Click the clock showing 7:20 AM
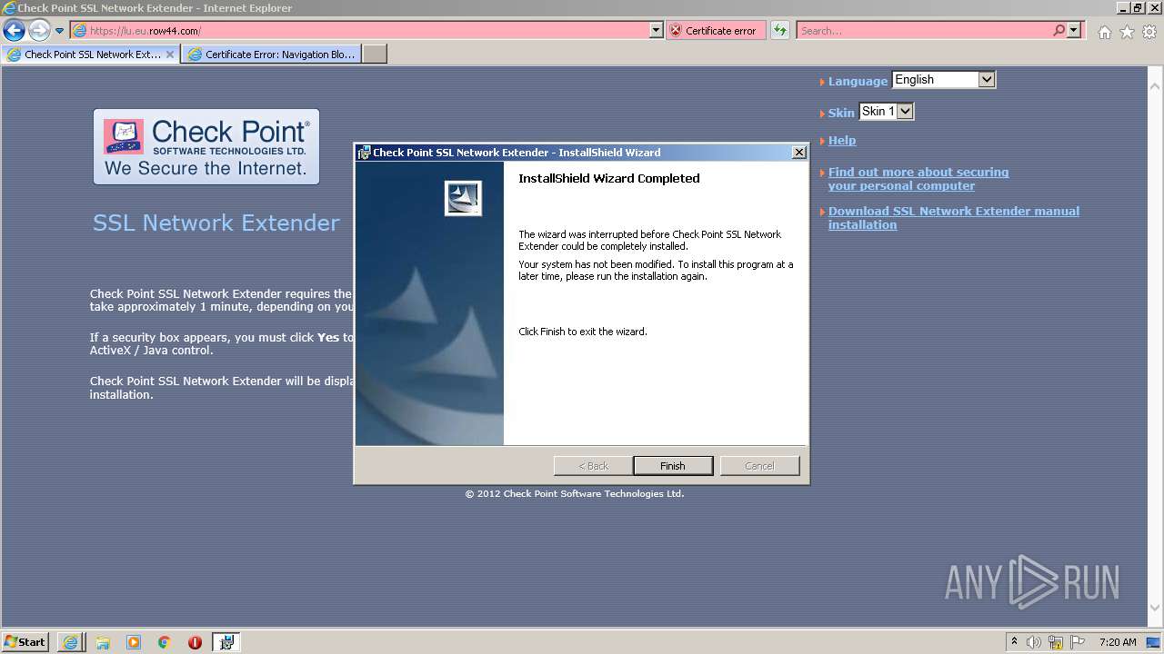 tap(1118, 642)
